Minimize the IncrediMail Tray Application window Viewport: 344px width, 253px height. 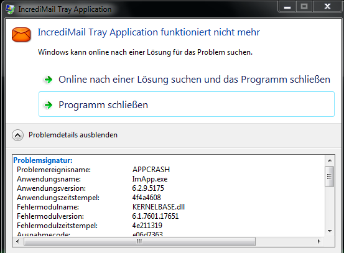point(287,7)
